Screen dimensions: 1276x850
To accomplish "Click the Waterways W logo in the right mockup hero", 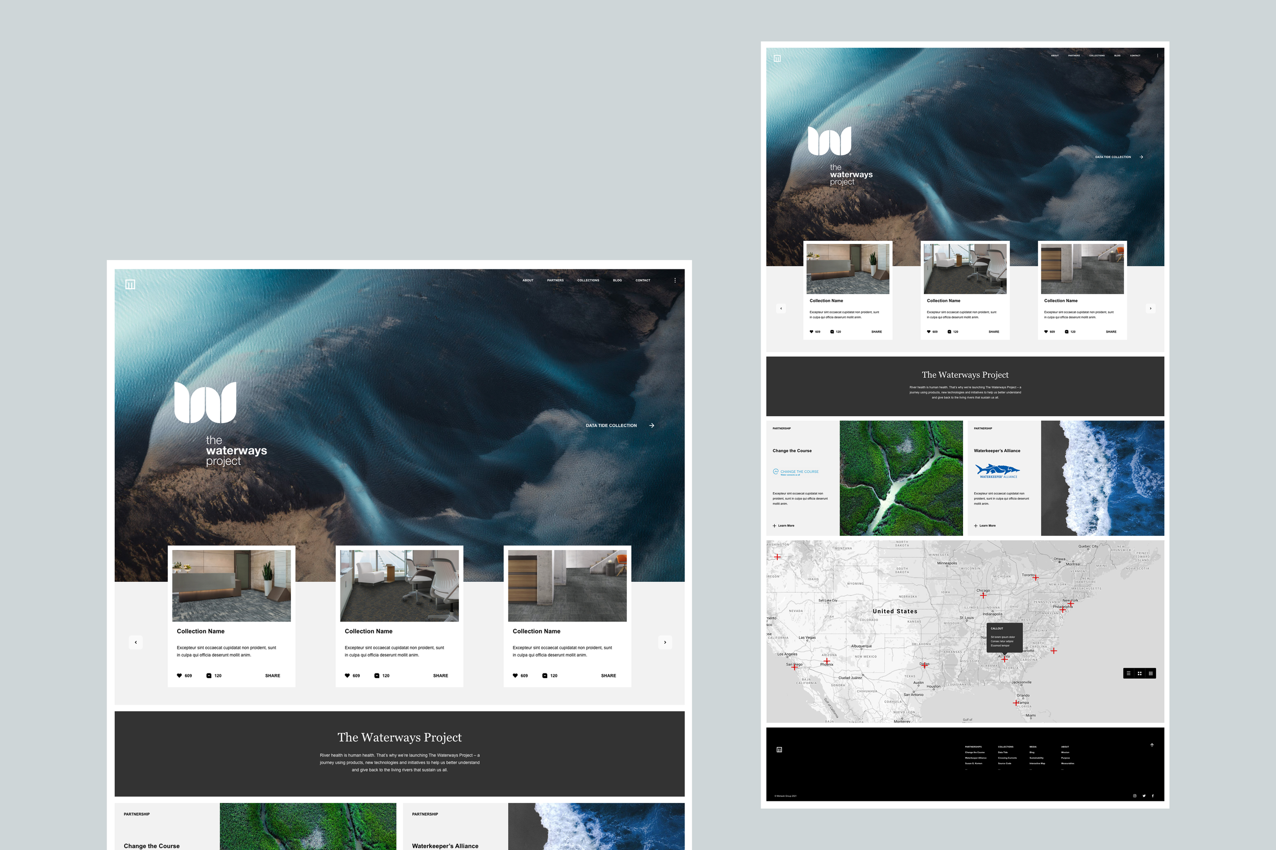I will point(829,141).
